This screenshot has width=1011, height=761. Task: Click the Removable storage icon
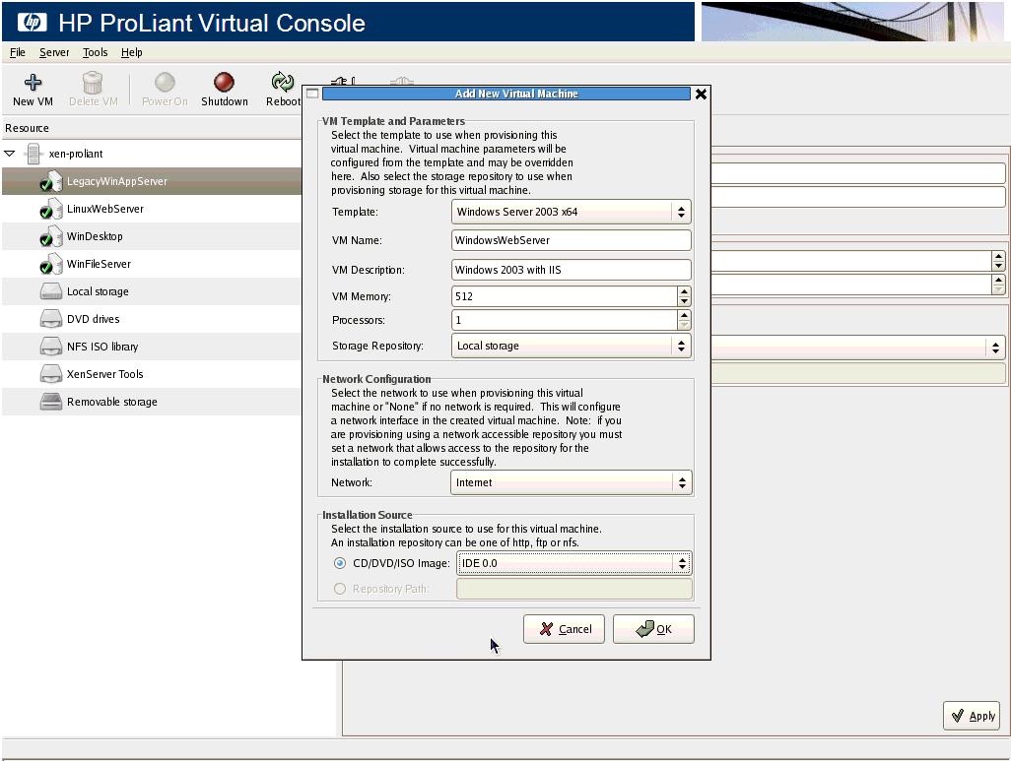[x=50, y=402]
